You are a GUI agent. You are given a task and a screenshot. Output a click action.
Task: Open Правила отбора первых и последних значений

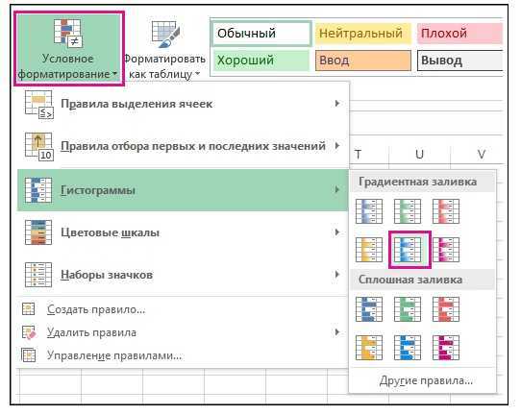coord(183,146)
